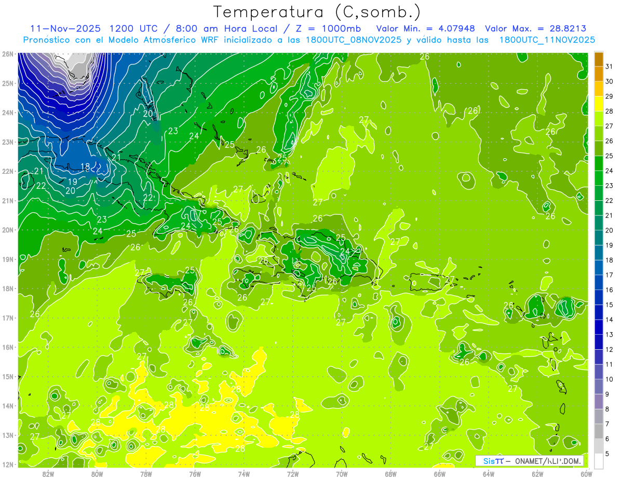623x481 pixels.
Task: Click the "74W" longitude axis label
Action: point(243,473)
